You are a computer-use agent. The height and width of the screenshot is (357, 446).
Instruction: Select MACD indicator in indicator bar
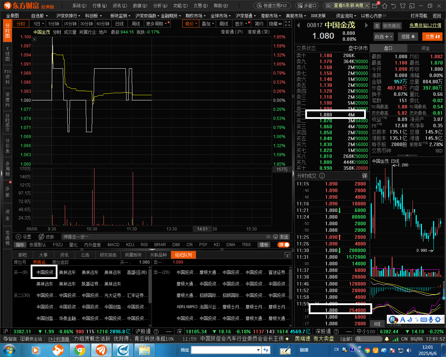pyautogui.click(x=113, y=245)
